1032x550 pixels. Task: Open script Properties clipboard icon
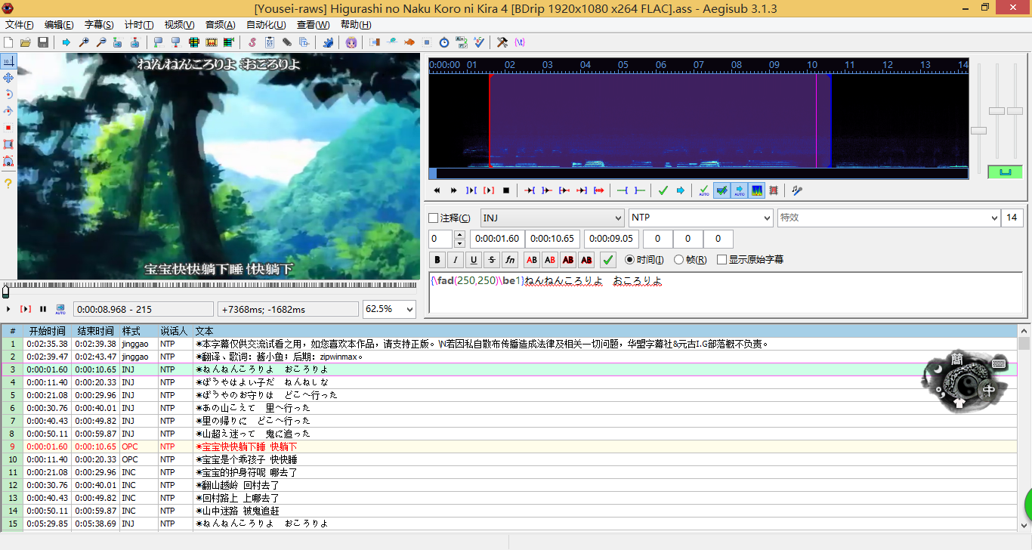(270, 42)
